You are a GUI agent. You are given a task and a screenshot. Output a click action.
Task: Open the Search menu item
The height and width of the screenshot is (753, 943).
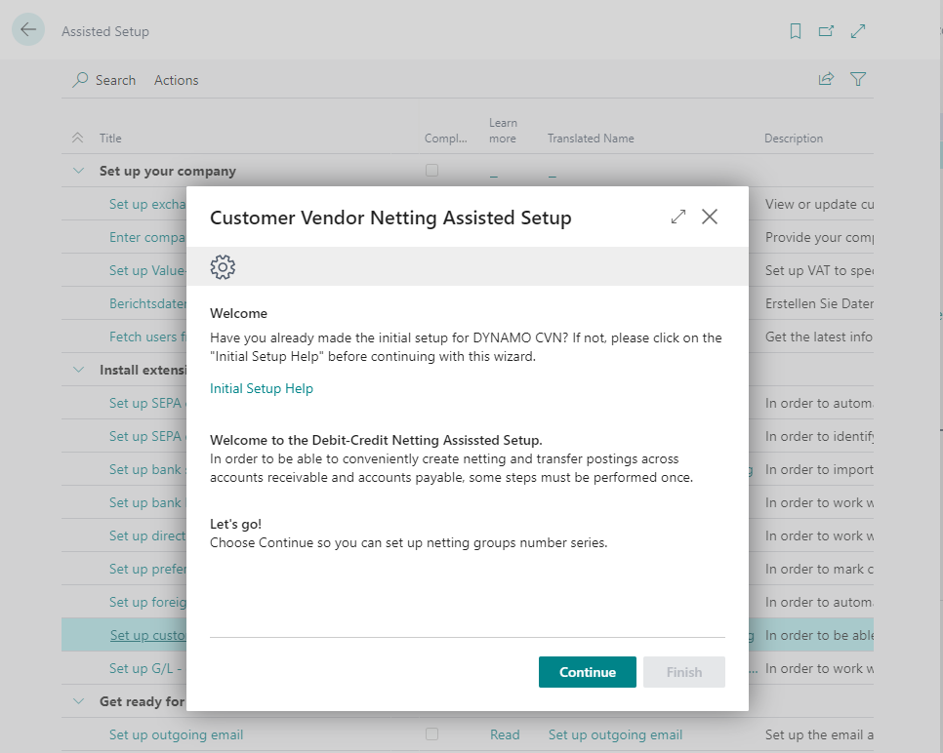[x=103, y=79]
